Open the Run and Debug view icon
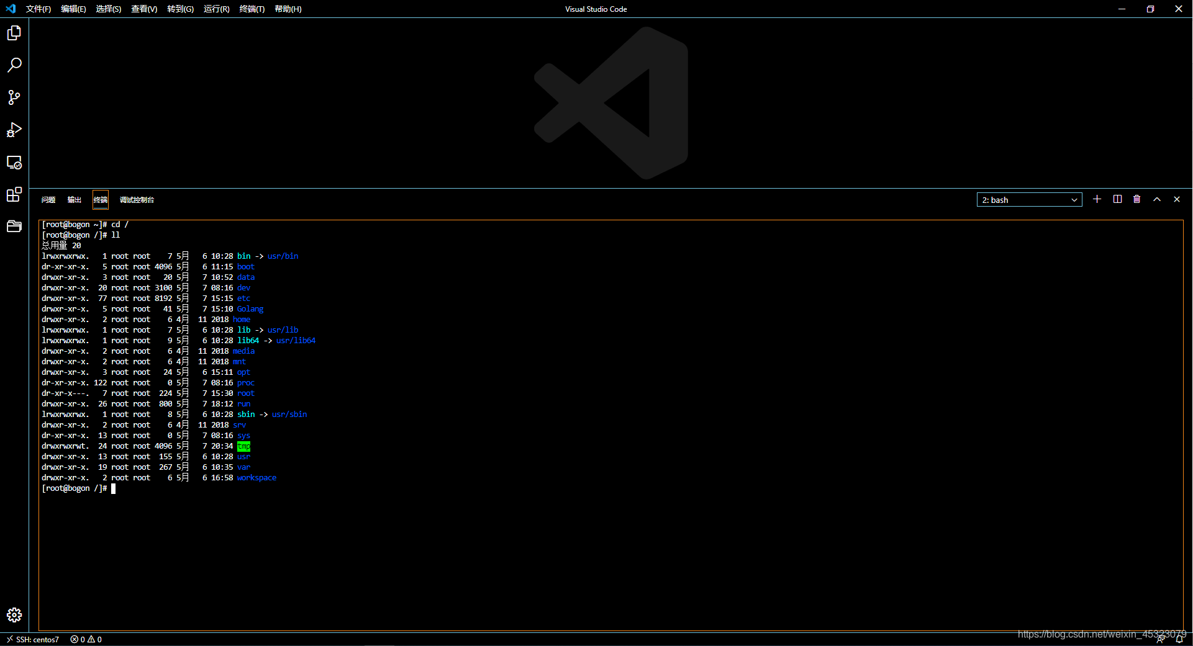The height and width of the screenshot is (646, 1193). coord(14,130)
